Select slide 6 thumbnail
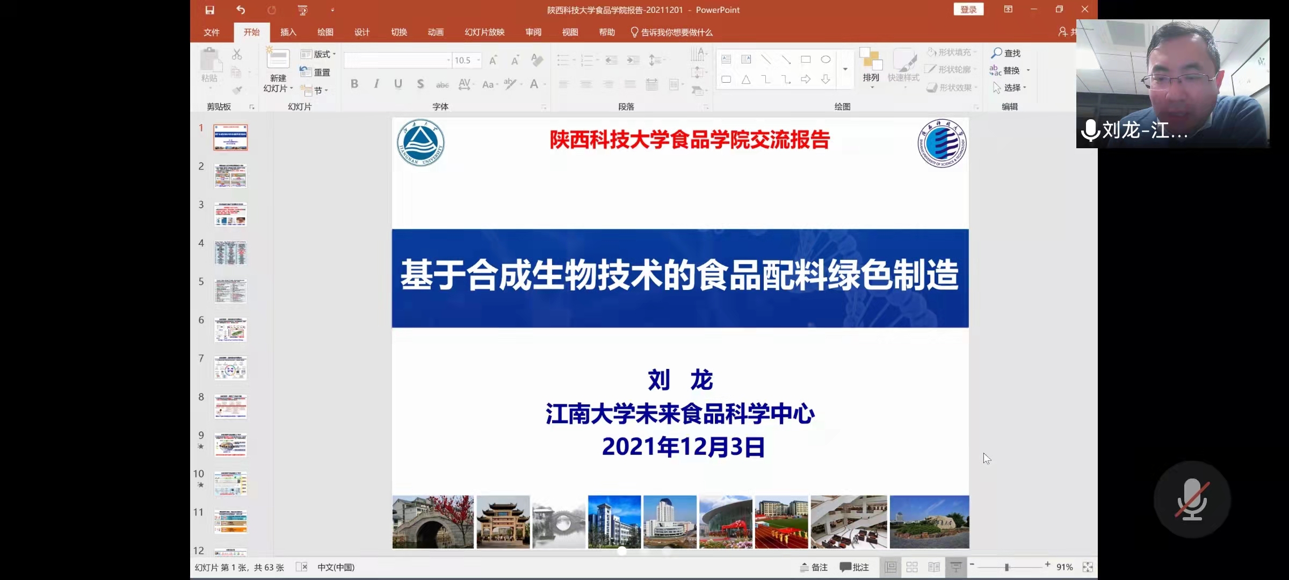 pyautogui.click(x=230, y=330)
